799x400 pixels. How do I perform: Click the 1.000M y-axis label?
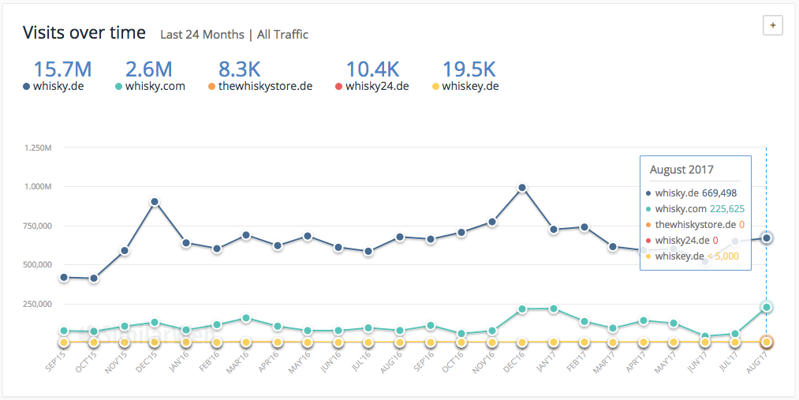click(x=38, y=186)
